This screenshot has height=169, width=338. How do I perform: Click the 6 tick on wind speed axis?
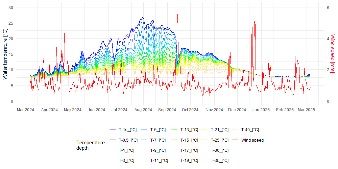point(328,7)
